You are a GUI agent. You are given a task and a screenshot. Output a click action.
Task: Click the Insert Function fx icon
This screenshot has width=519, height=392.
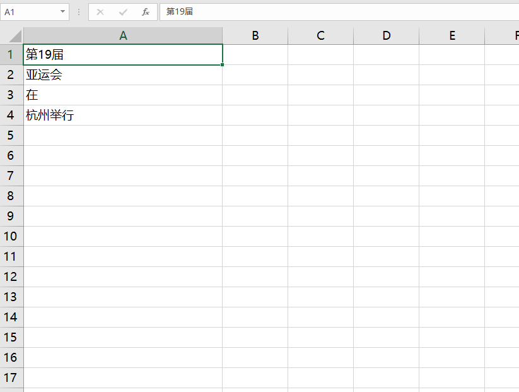click(x=146, y=12)
